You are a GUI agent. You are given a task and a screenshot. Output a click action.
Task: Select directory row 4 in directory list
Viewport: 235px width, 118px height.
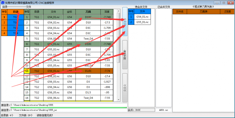pyautogui.click(x=16, y=33)
